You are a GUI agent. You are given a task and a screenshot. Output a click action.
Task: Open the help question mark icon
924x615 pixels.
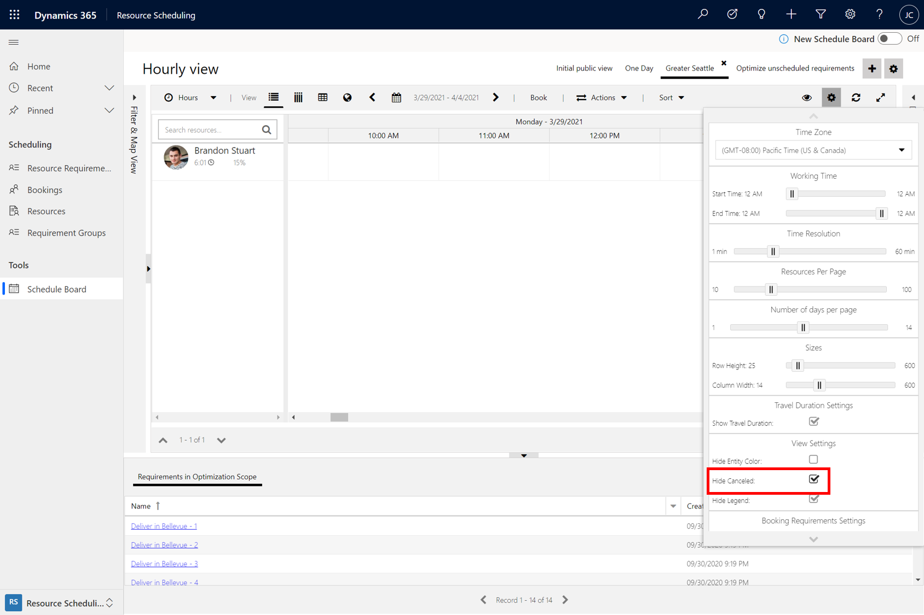point(879,15)
